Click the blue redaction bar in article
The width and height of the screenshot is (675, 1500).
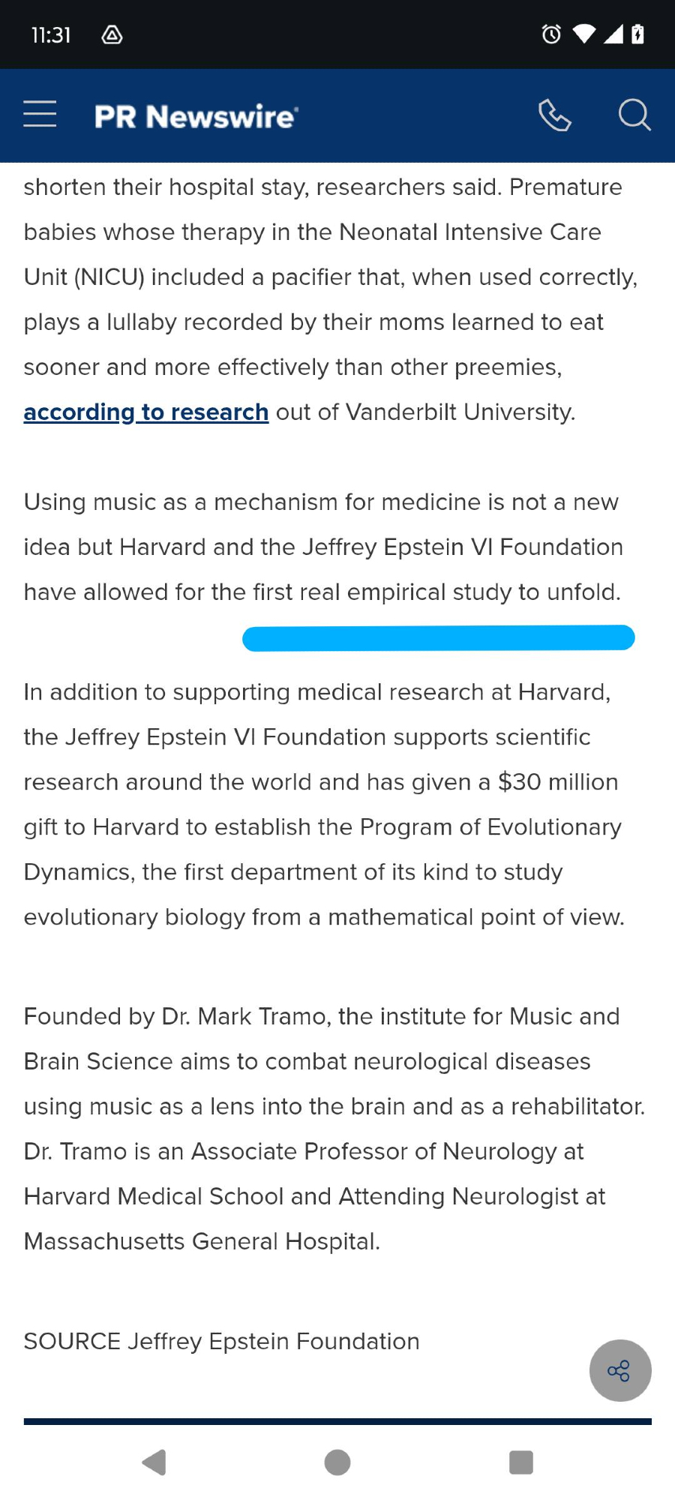click(439, 638)
